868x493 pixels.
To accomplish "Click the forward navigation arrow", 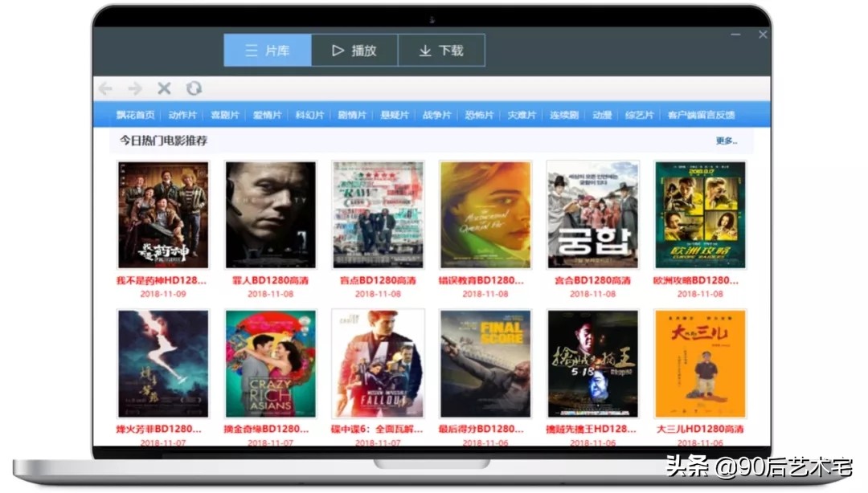I will [x=135, y=88].
